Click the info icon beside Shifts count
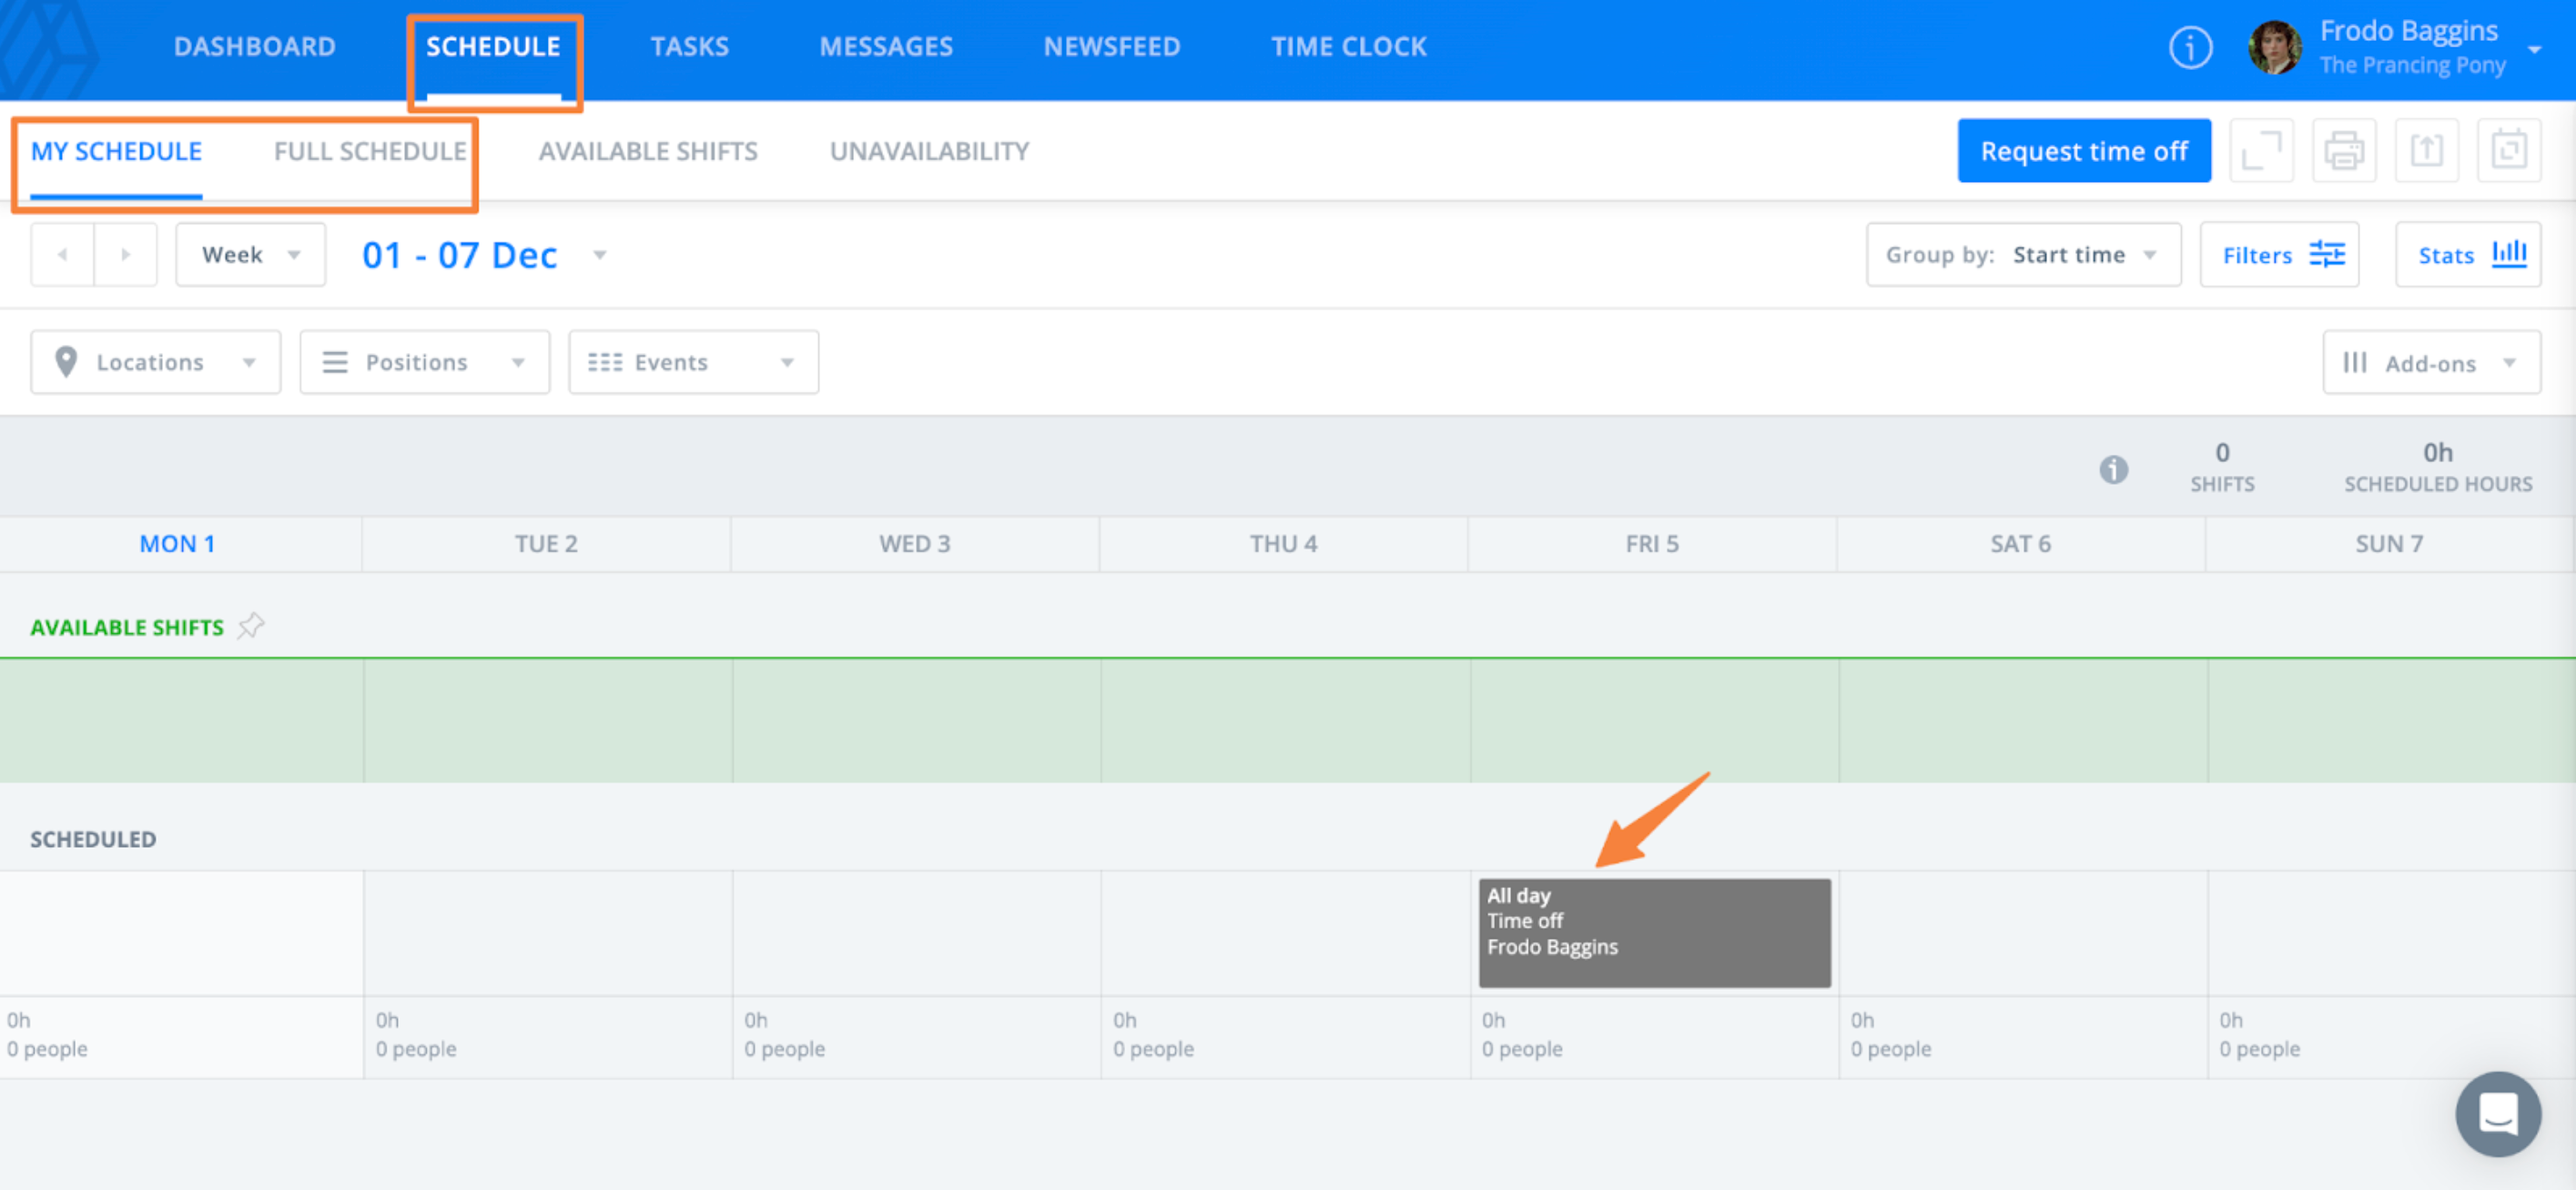 pos(2113,469)
